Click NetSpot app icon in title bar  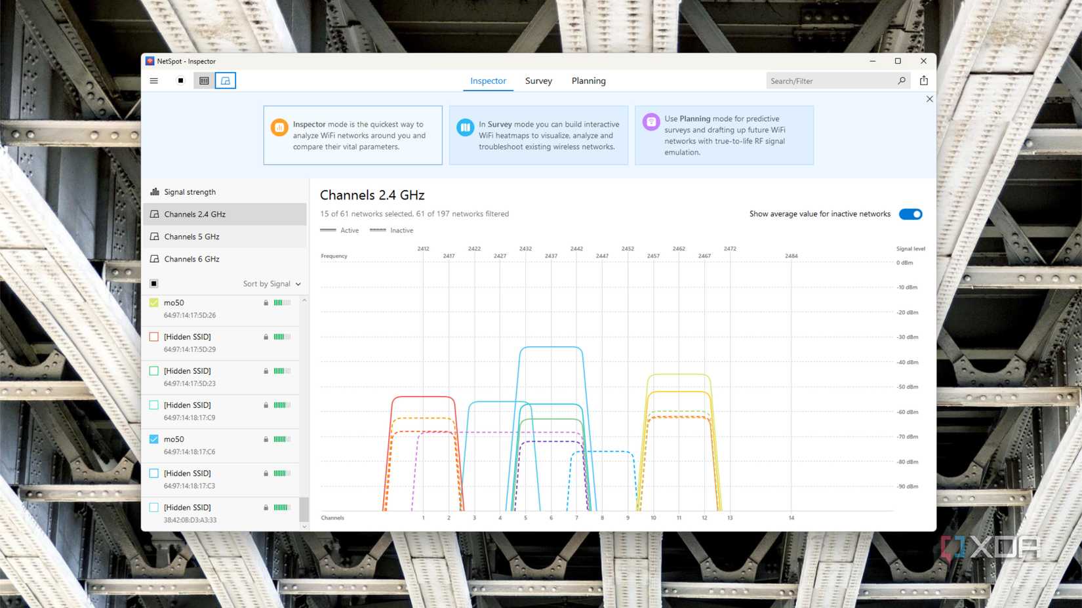point(150,61)
